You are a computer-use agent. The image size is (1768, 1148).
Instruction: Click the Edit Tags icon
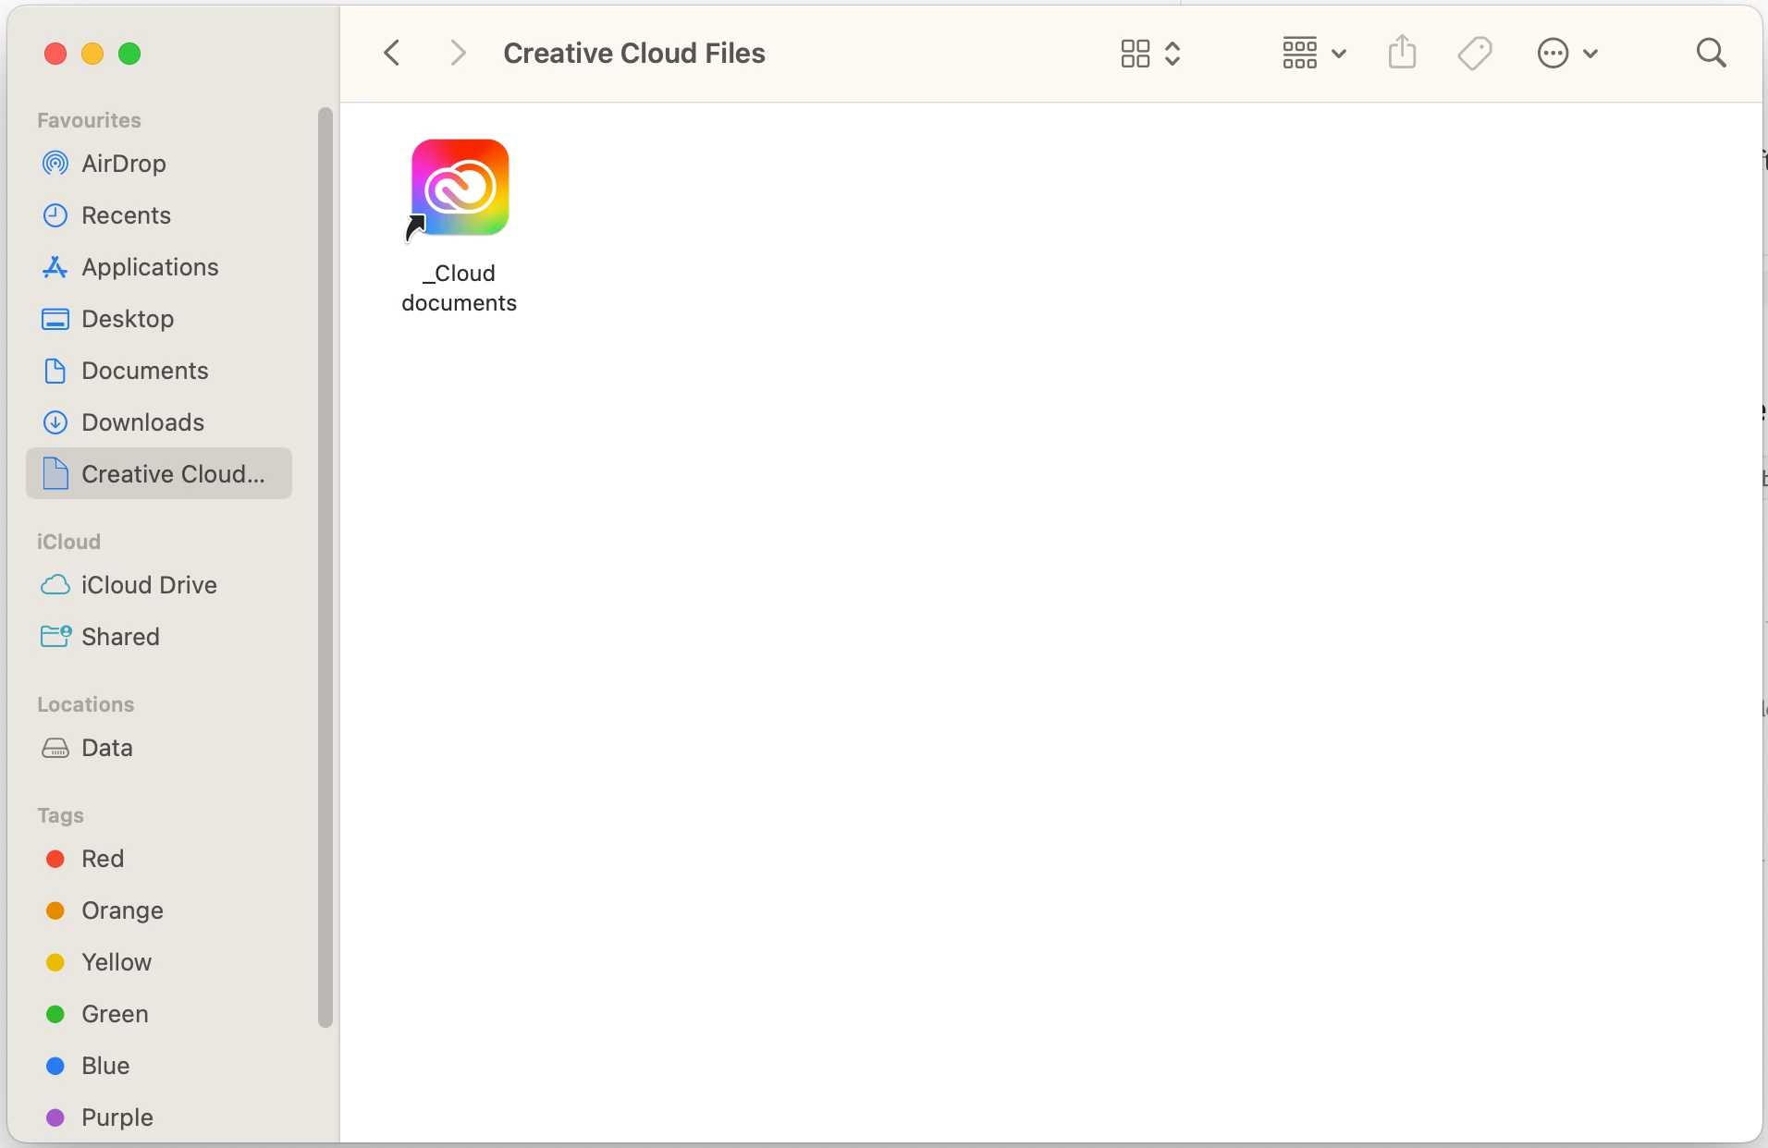coord(1475,54)
